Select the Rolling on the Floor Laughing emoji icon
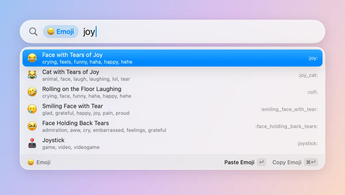The width and height of the screenshot is (345, 195). click(32, 92)
